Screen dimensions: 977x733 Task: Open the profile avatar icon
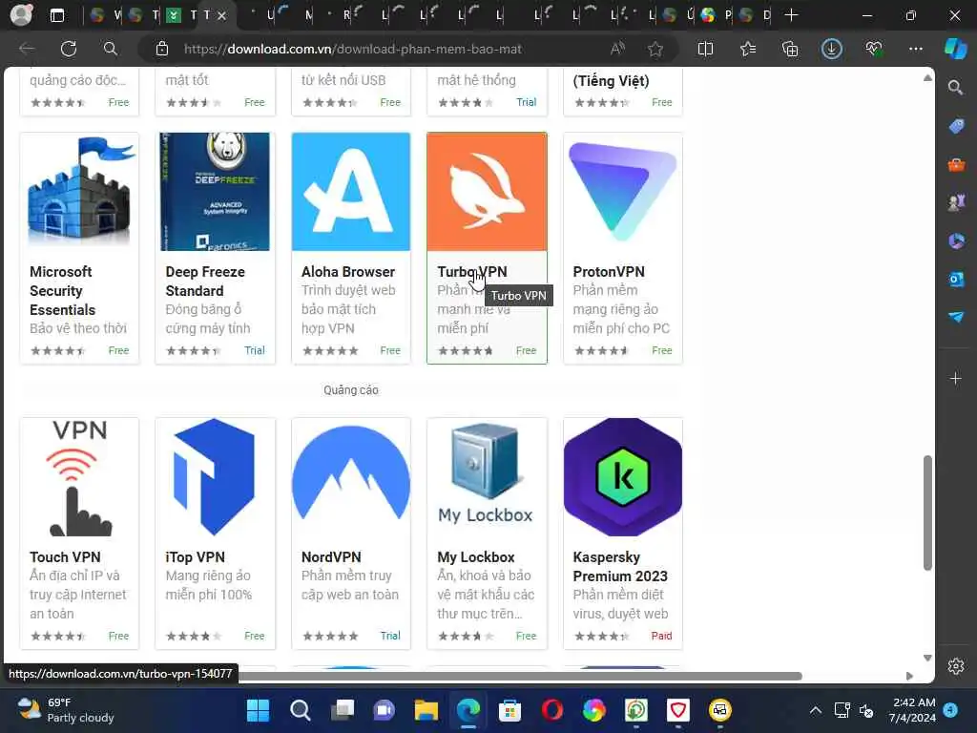[21, 15]
